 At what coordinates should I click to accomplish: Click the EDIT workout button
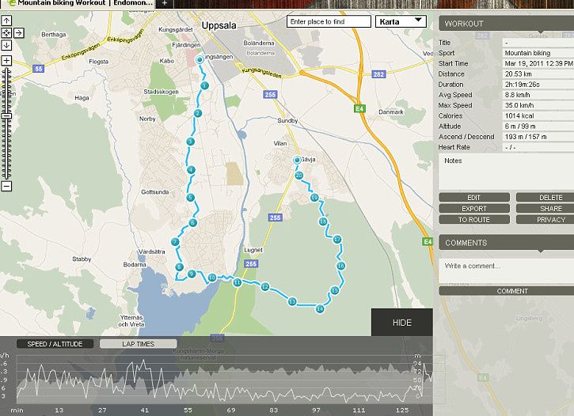point(474,198)
